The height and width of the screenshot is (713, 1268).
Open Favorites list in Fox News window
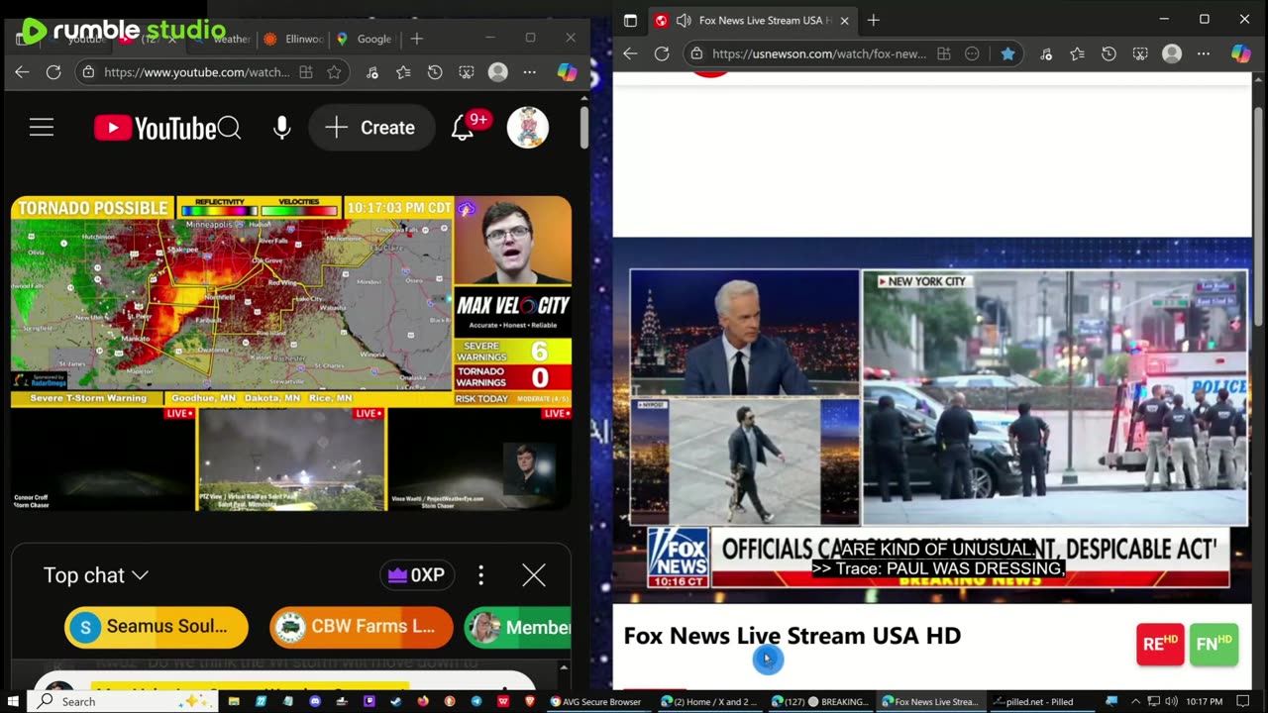pyautogui.click(x=1077, y=53)
